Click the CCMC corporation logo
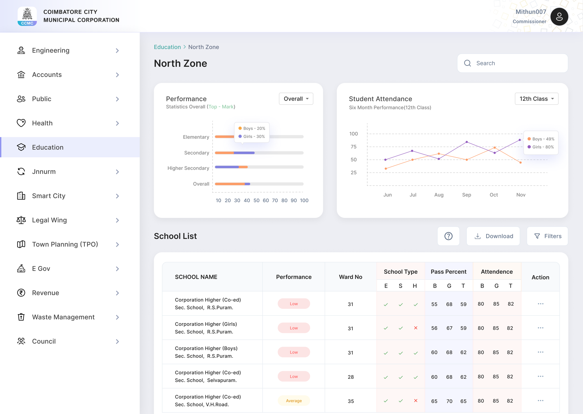 pyautogui.click(x=27, y=16)
